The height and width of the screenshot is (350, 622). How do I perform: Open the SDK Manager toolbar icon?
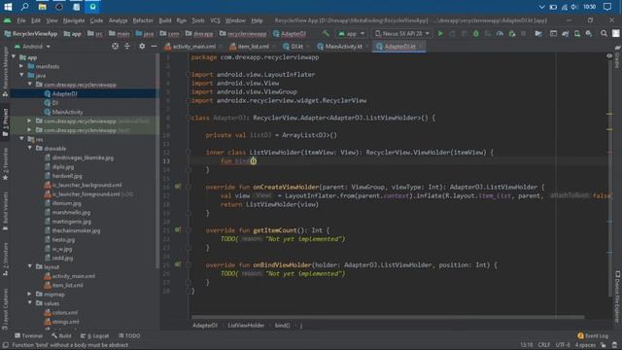coord(589,34)
